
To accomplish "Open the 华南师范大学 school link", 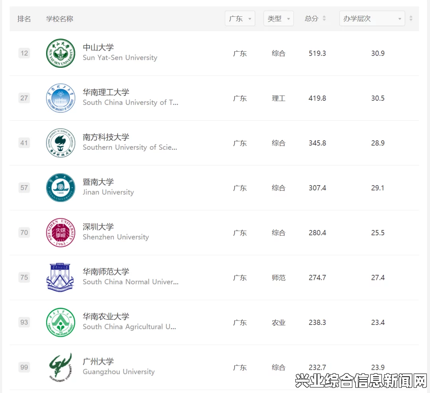I will pyautogui.click(x=106, y=272).
